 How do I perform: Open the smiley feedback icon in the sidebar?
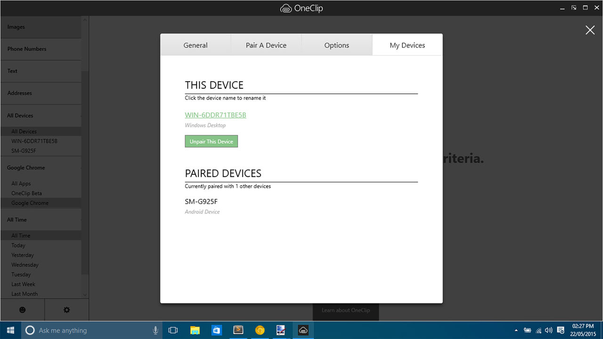coord(22,310)
